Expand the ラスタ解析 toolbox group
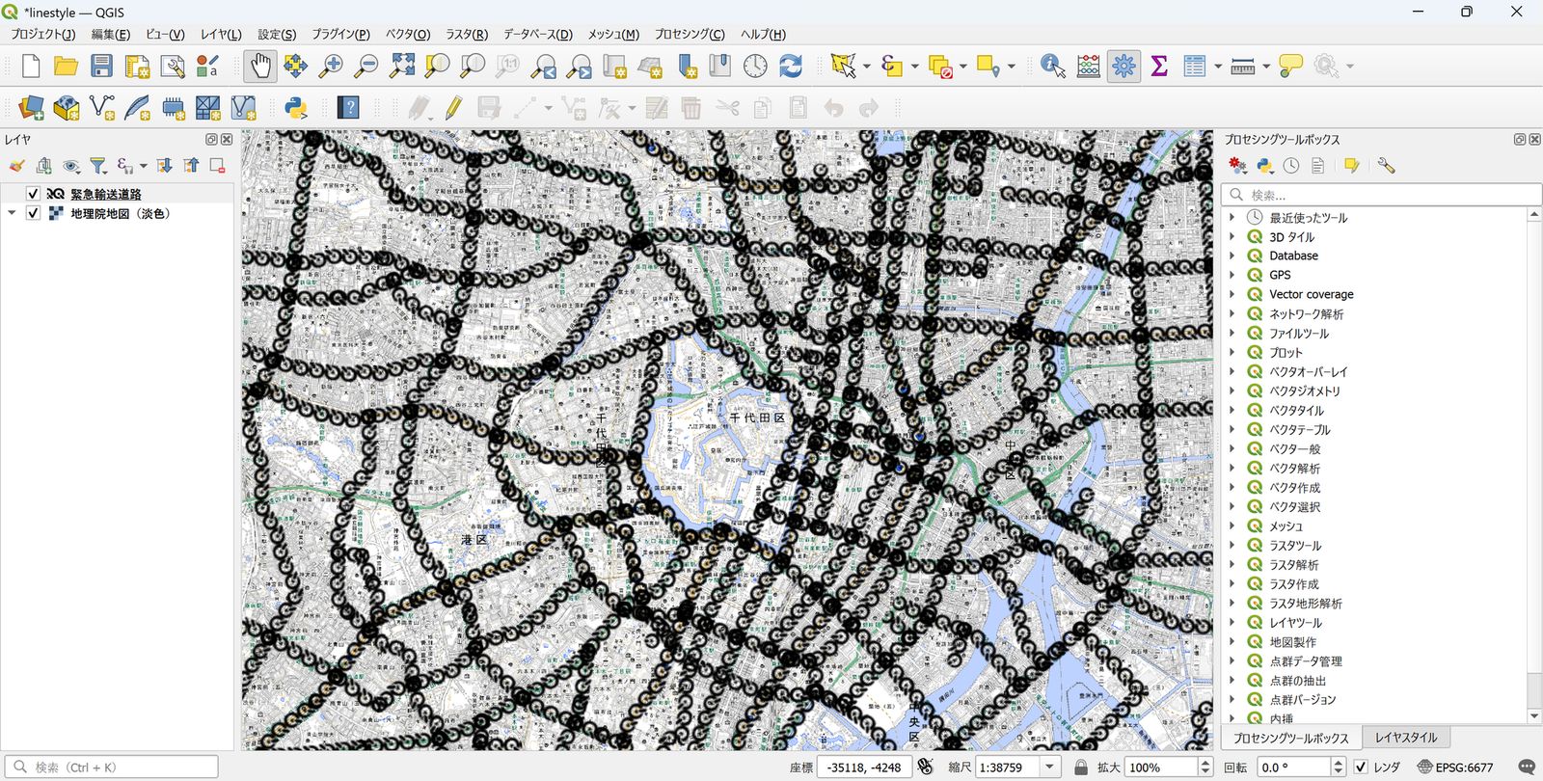The width and height of the screenshot is (1543, 781). (1232, 564)
